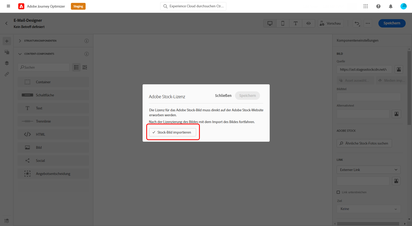The height and width of the screenshot is (226, 412).
Task: Show info for Strukturkomponenten
Action: tap(87, 41)
